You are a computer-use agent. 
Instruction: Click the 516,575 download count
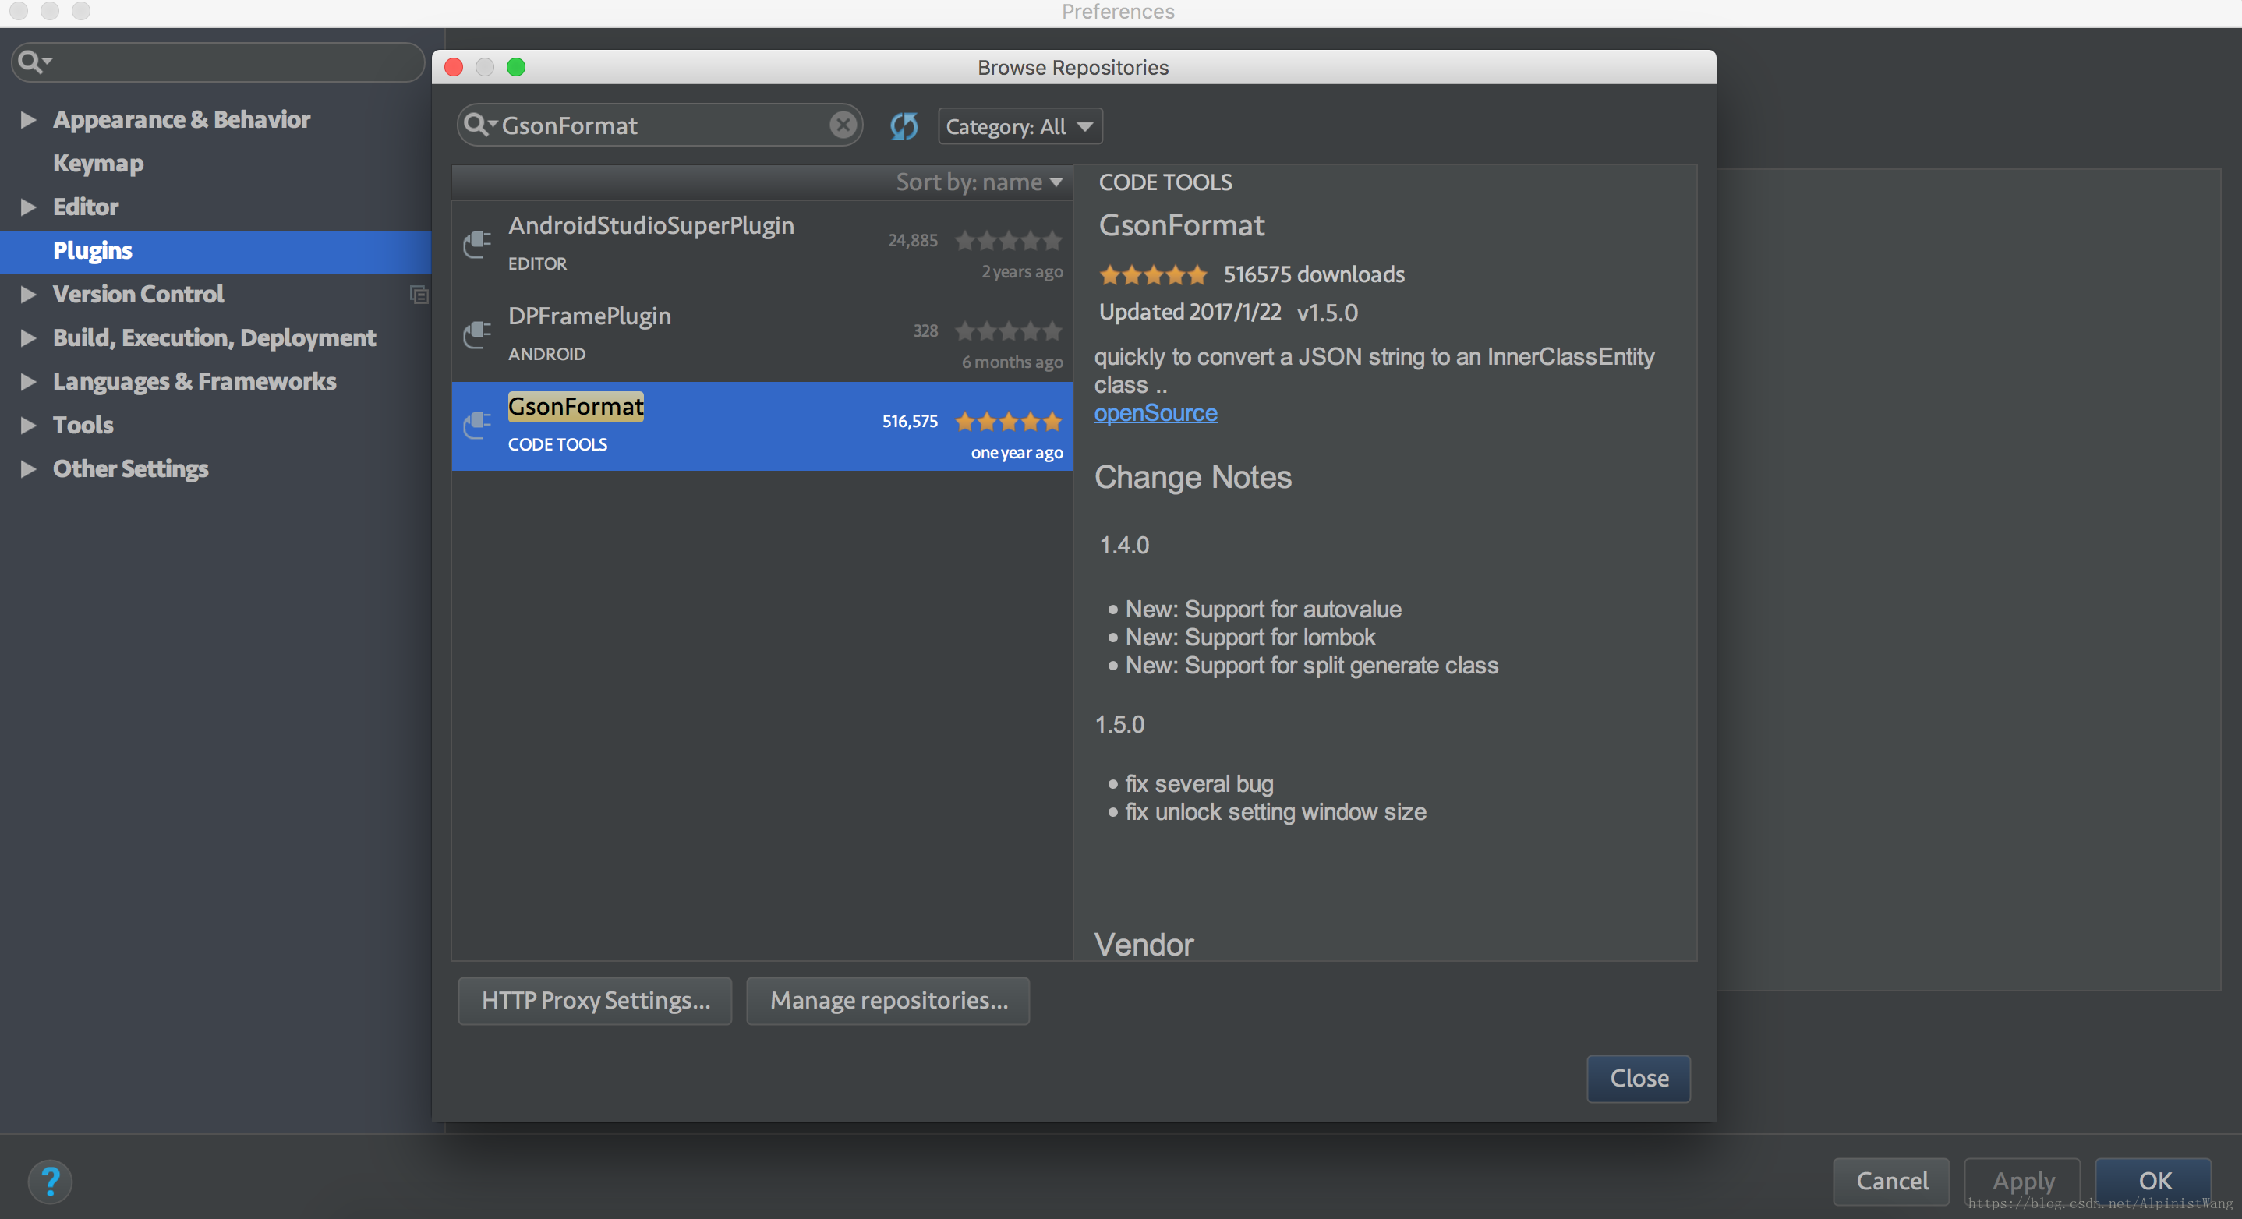910,422
